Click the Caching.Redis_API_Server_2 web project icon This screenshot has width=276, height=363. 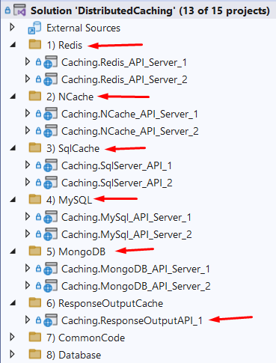click(x=50, y=79)
